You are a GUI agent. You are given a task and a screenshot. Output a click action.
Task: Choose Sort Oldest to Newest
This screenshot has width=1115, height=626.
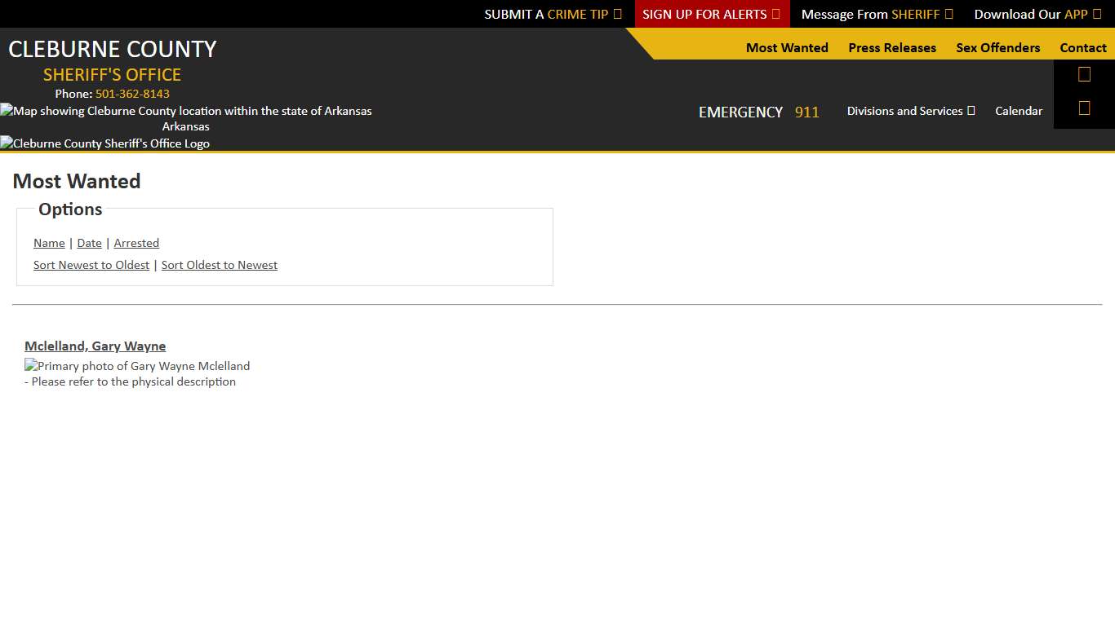pyautogui.click(x=219, y=265)
